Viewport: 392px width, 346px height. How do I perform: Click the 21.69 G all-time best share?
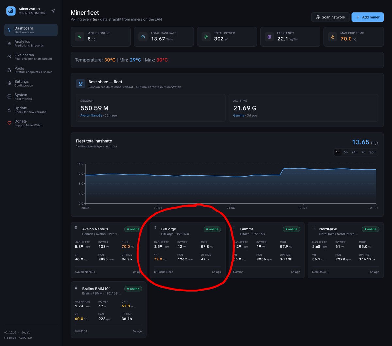point(245,108)
